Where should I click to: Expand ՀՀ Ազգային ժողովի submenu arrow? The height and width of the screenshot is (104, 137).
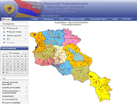tap(25, 32)
